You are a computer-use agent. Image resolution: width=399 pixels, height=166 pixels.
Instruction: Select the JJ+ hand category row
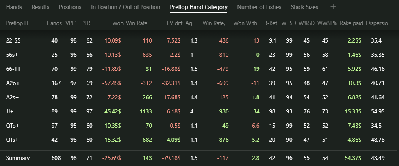tap(199, 111)
